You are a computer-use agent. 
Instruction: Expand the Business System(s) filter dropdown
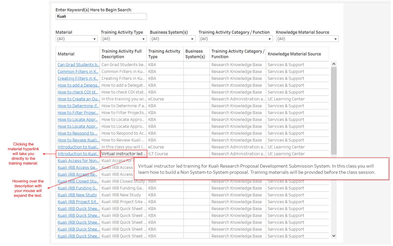[173, 39]
